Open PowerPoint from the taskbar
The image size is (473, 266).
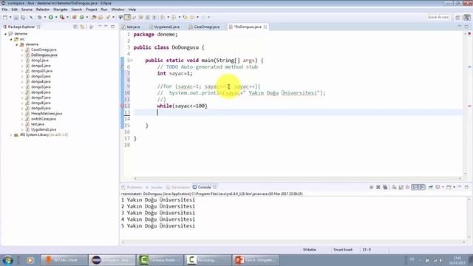[x=256, y=260]
